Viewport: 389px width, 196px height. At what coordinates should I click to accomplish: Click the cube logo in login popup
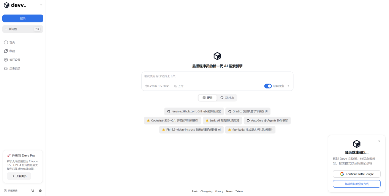356,144
